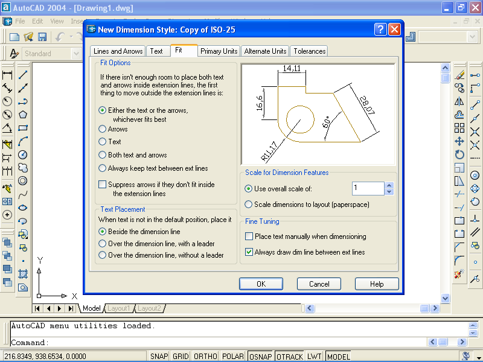Open the File menu
Image resolution: width=483 pixels, height=362 pixels.
click(x=20, y=21)
